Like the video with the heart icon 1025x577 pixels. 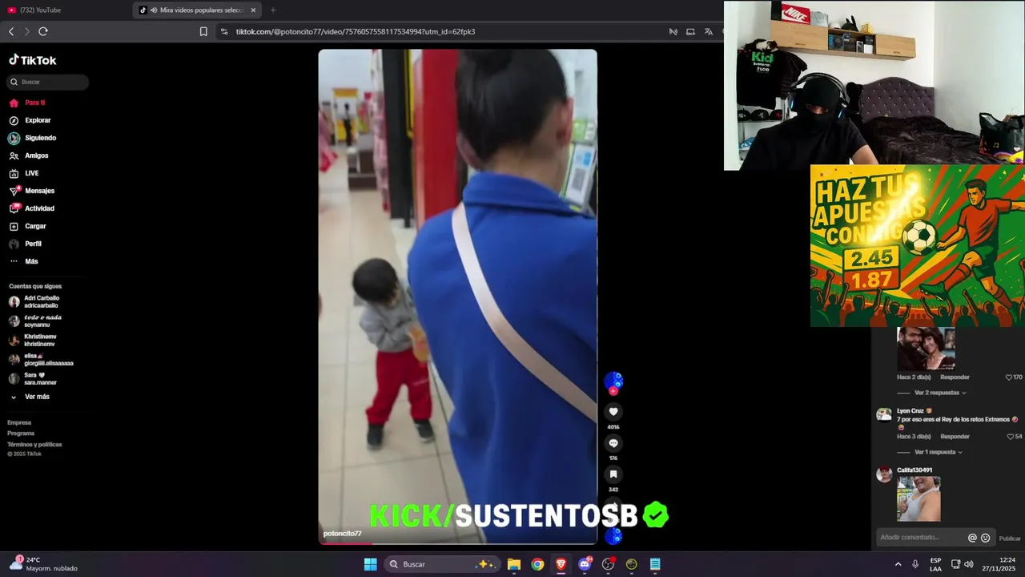(613, 412)
